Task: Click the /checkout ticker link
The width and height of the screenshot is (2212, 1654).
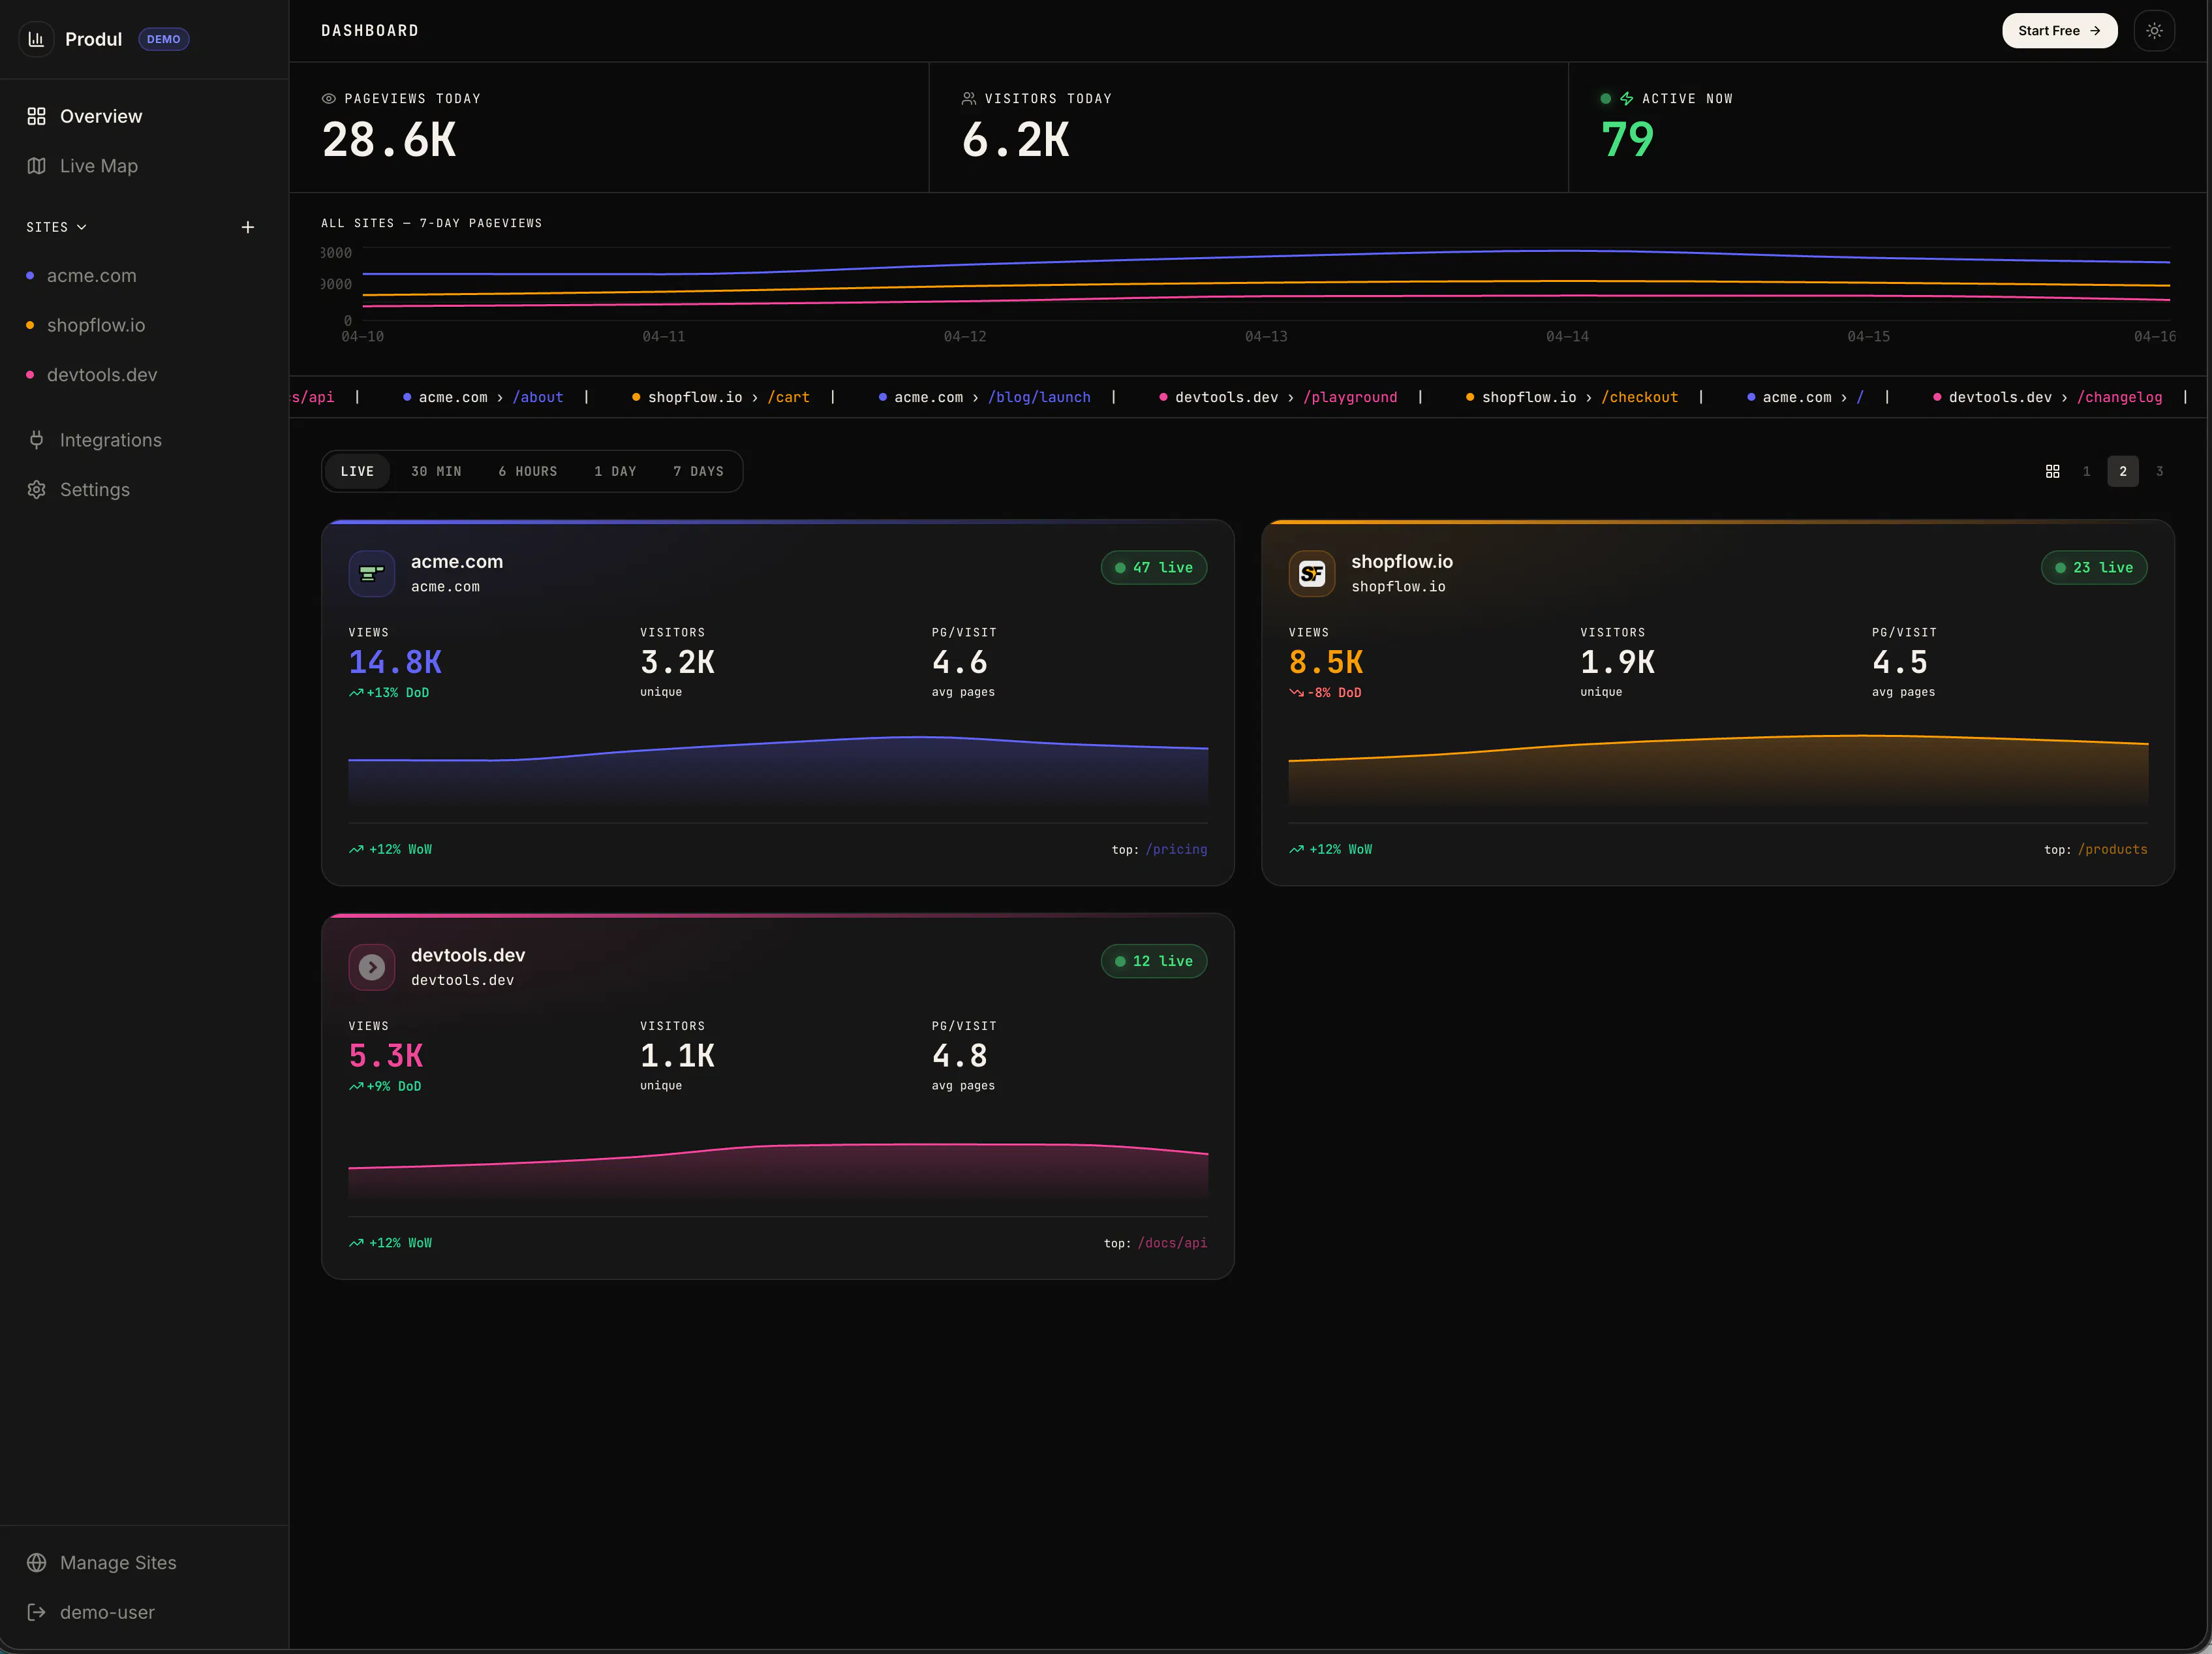Action: [1640, 398]
